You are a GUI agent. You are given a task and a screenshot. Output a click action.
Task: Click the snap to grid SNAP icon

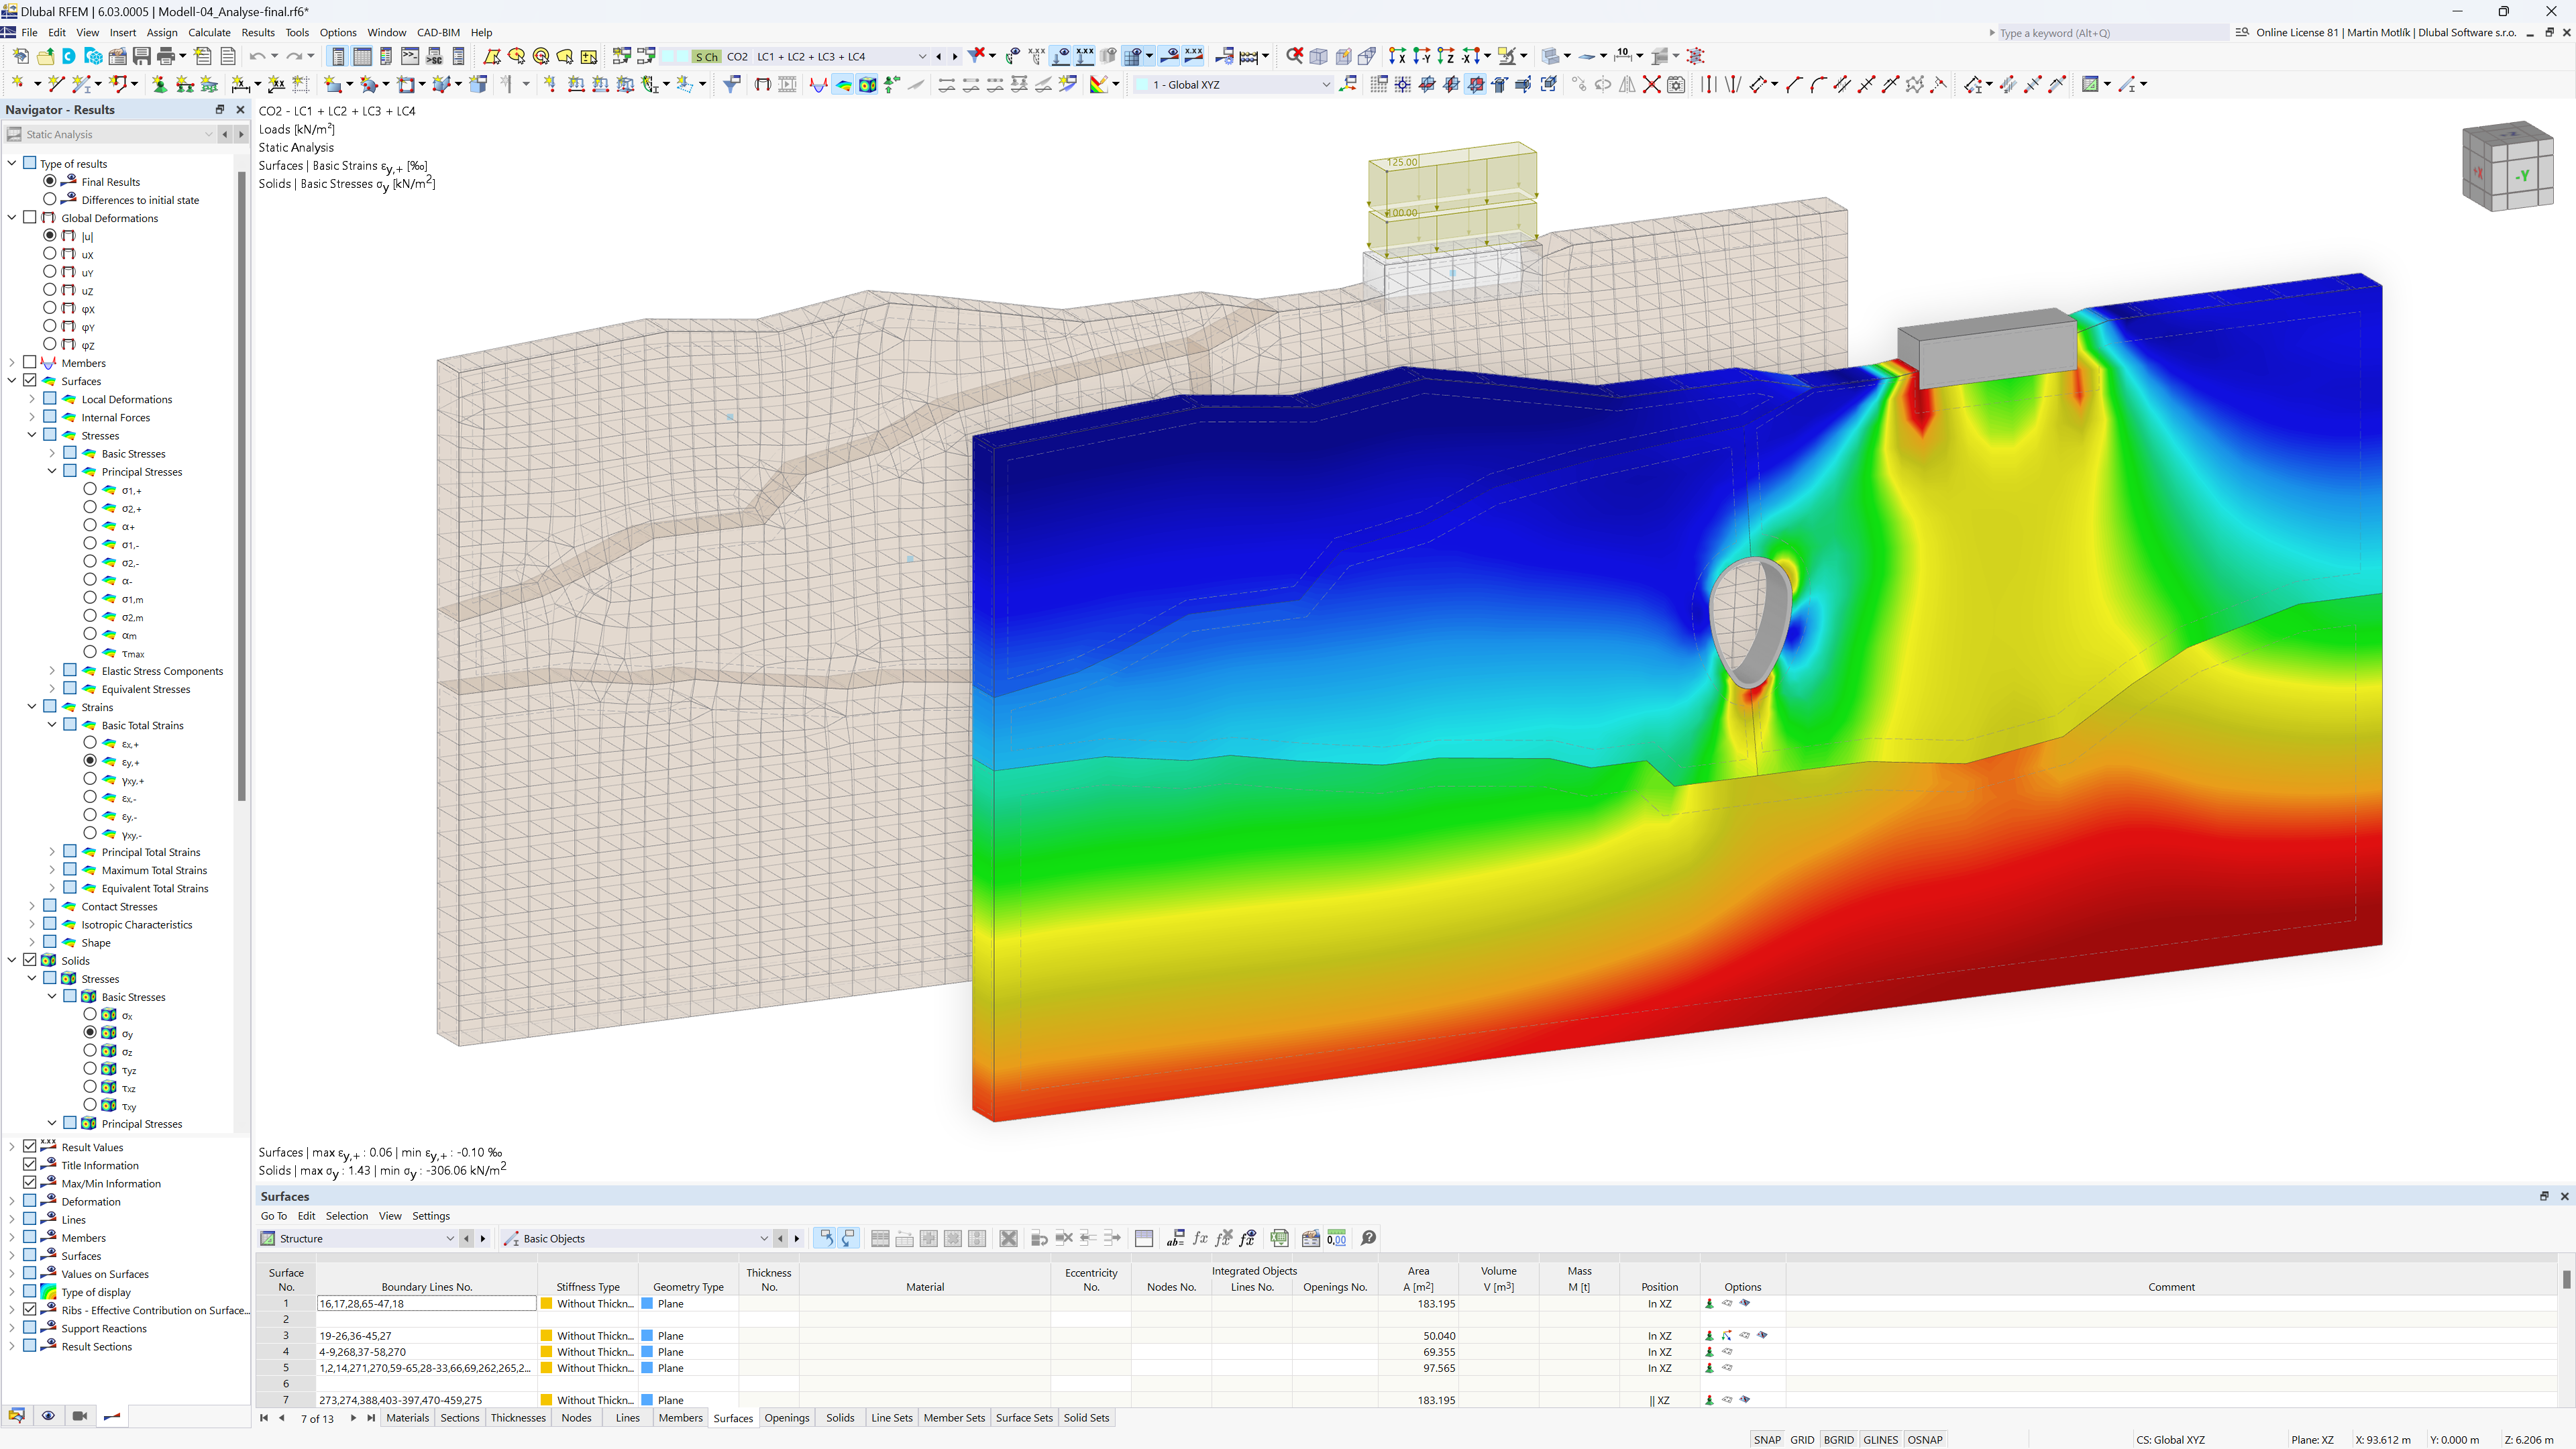[1762, 1438]
